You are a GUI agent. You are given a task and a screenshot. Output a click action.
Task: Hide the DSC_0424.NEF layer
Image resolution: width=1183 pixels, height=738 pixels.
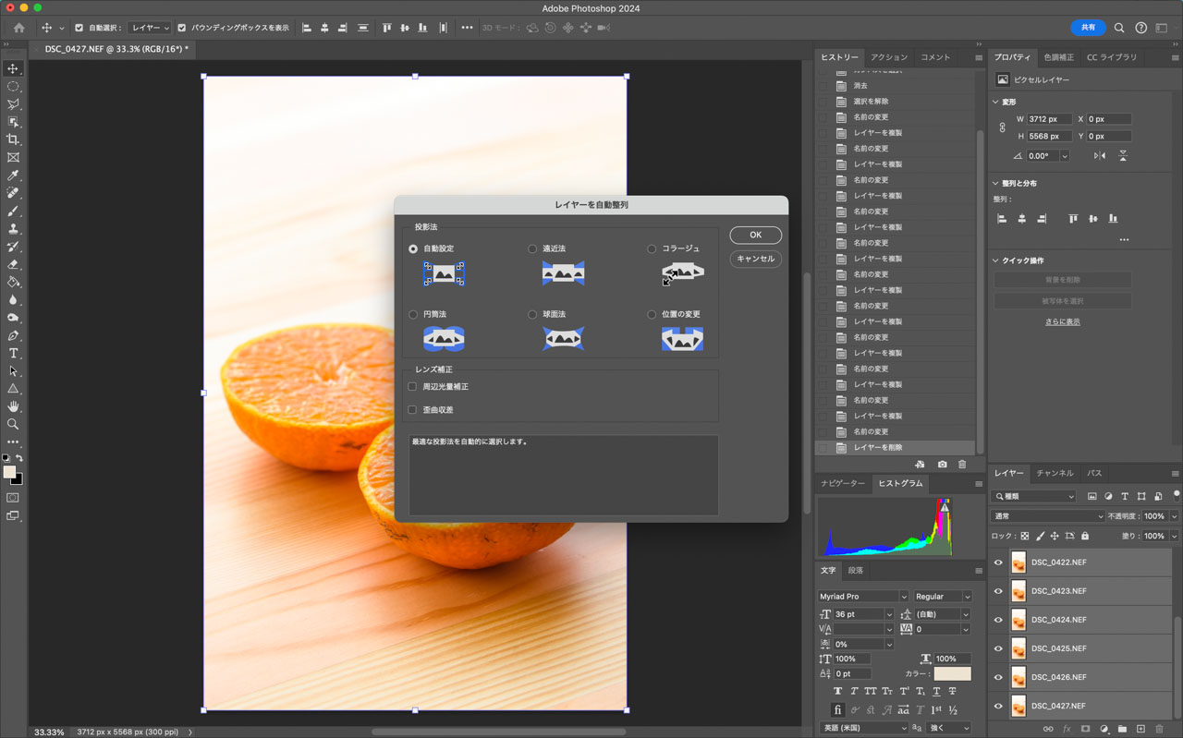(x=998, y=620)
